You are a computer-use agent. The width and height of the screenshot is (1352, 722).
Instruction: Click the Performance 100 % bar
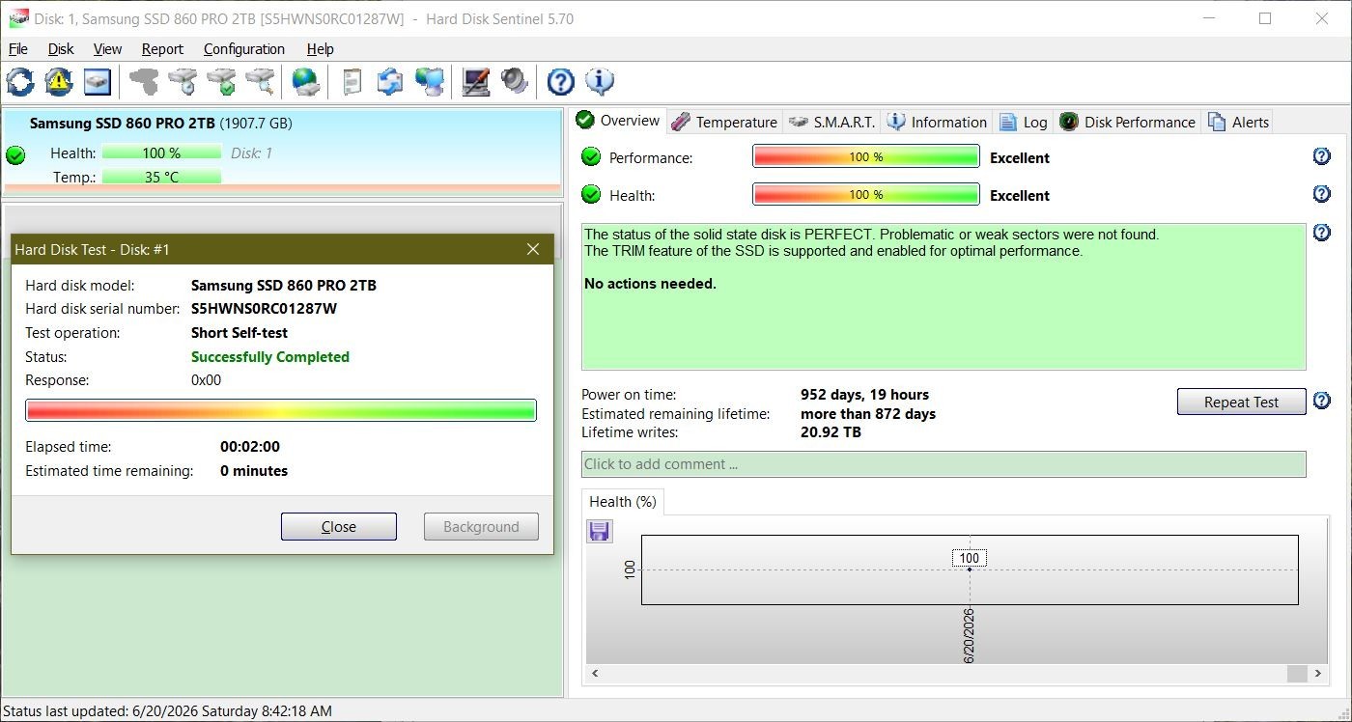pos(866,157)
